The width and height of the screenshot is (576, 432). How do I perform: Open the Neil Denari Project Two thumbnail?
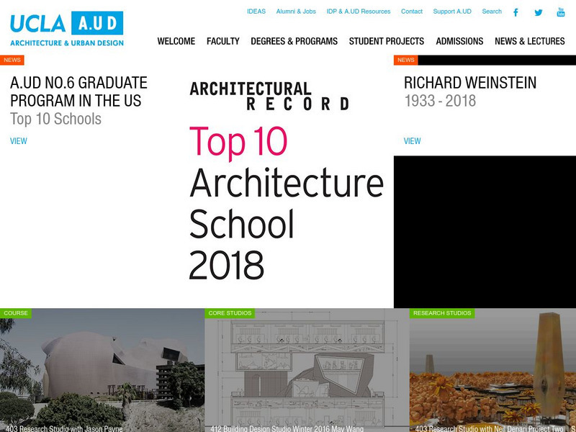(x=492, y=371)
